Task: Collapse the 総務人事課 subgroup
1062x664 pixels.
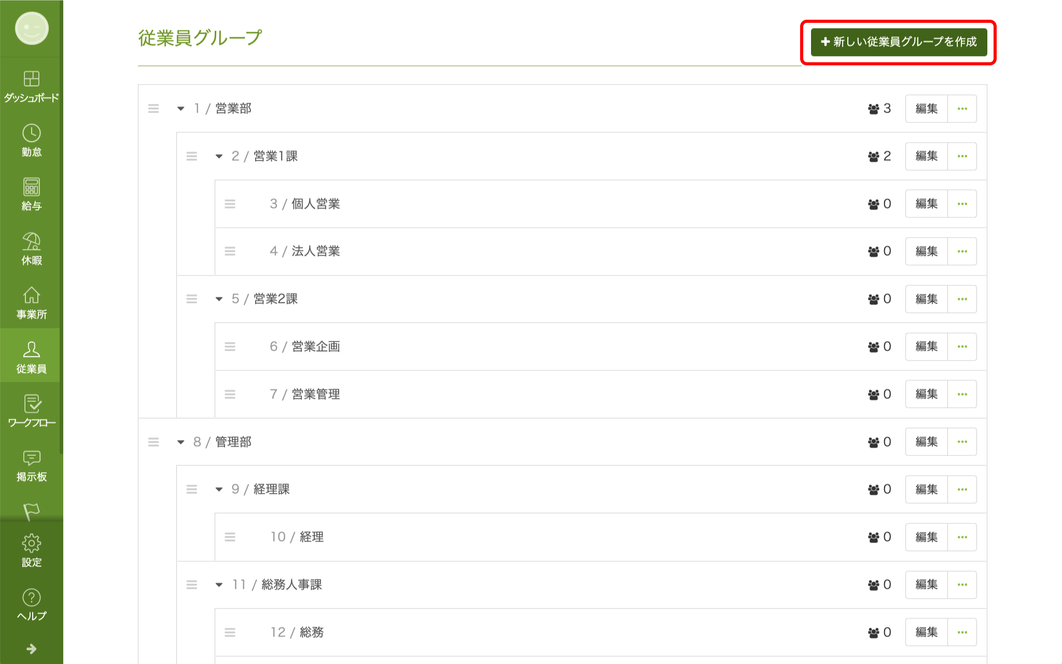Action: pos(219,585)
